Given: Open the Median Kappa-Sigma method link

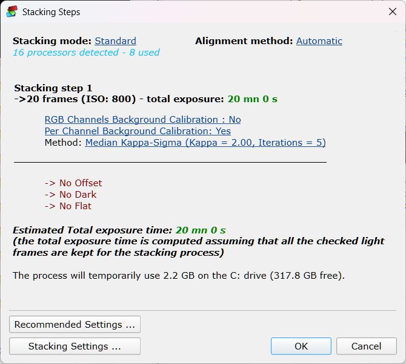Looking at the screenshot, I should click(205, 142).
